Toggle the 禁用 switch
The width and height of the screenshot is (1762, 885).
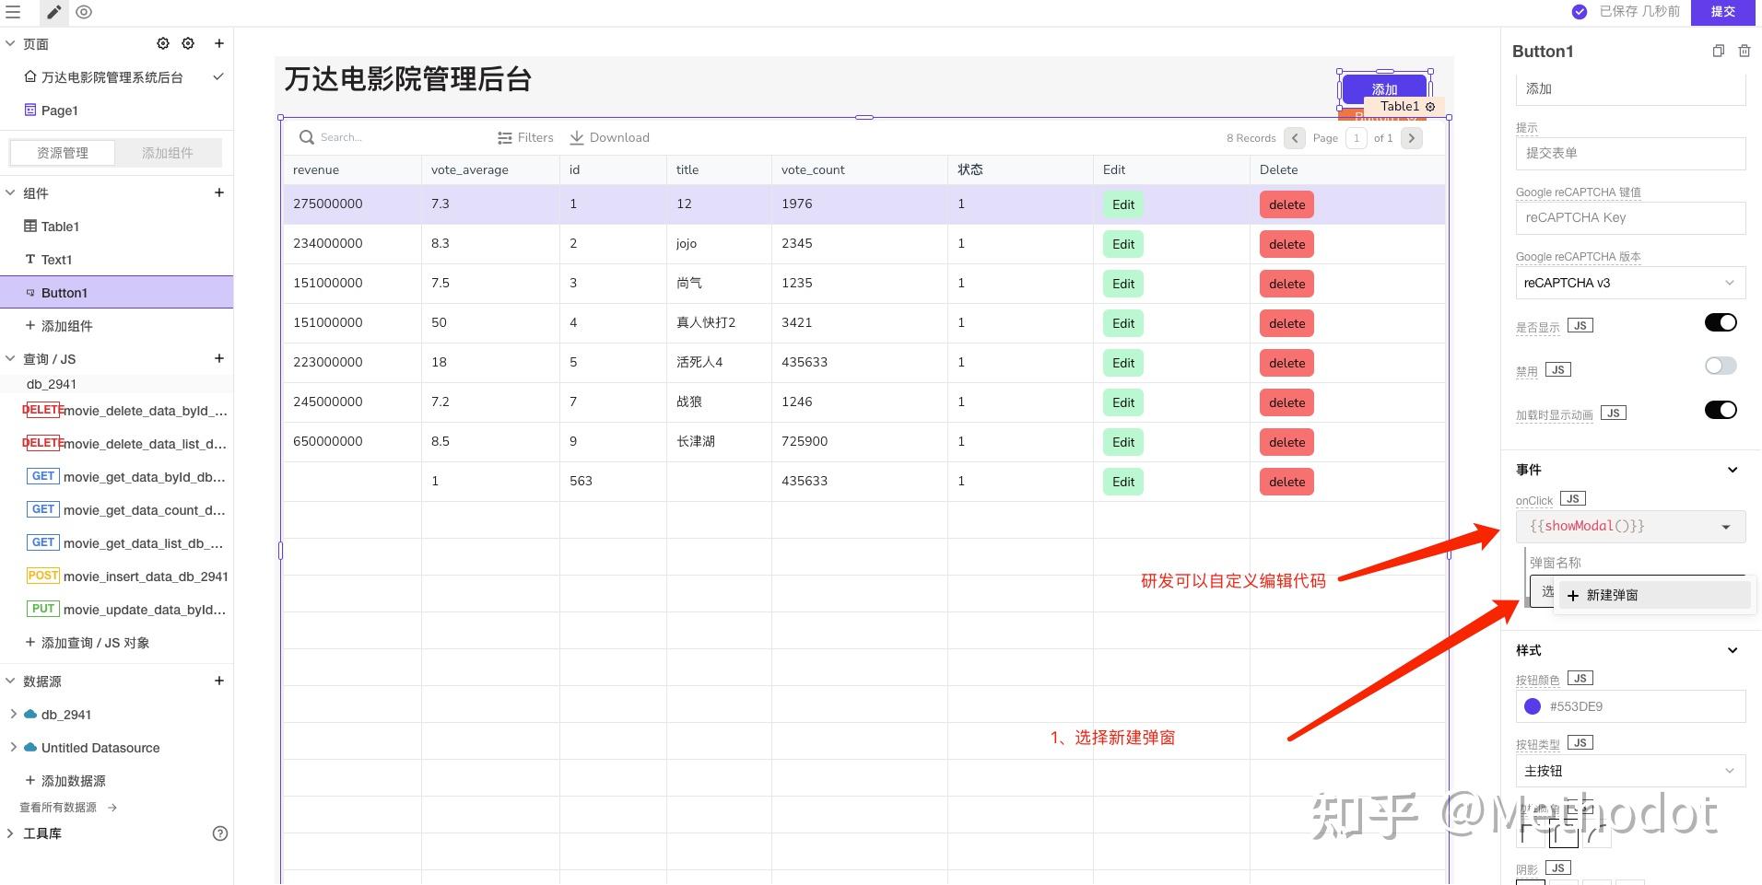[x=1721, y=366]
